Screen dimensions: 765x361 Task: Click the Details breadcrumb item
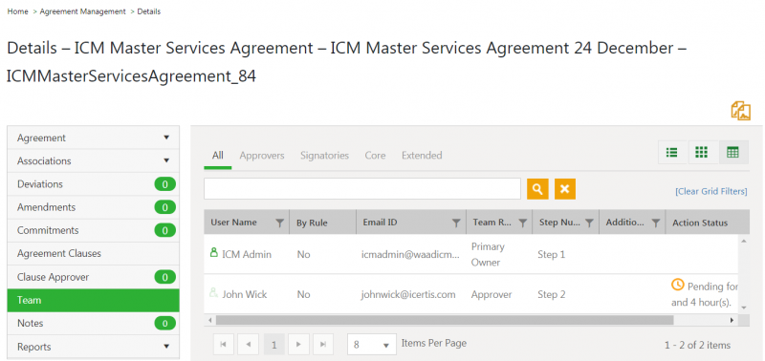(149, 11)
